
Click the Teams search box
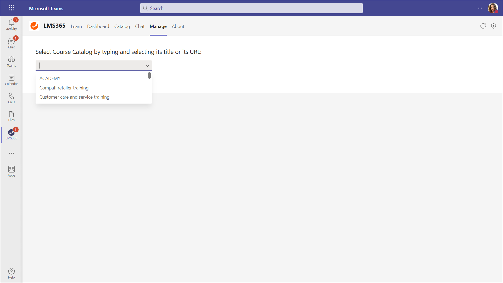[x=251, y=8]
